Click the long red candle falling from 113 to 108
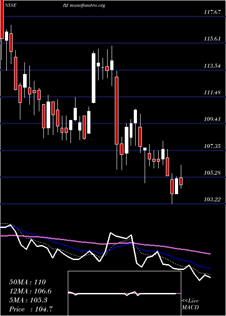The height and width of the screenshot is (316, 226). pyautogui.click(x=117, y=111)
